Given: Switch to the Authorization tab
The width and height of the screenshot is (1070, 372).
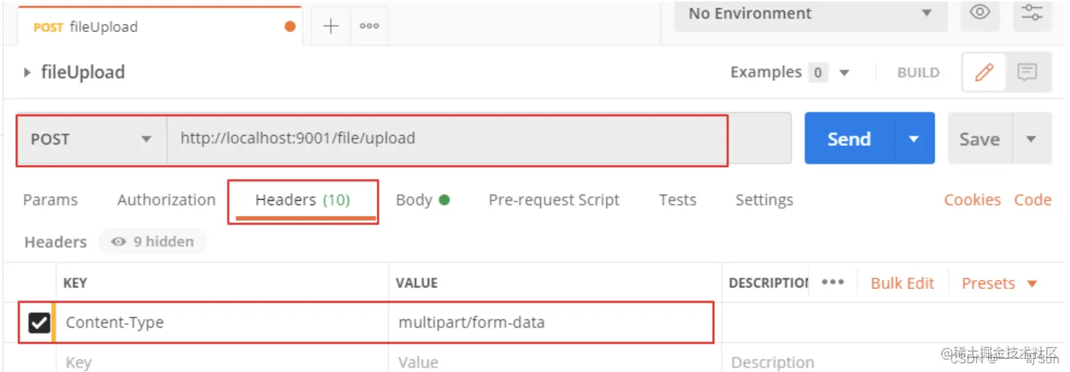Looking at the screenshot, I should point(166,200).
